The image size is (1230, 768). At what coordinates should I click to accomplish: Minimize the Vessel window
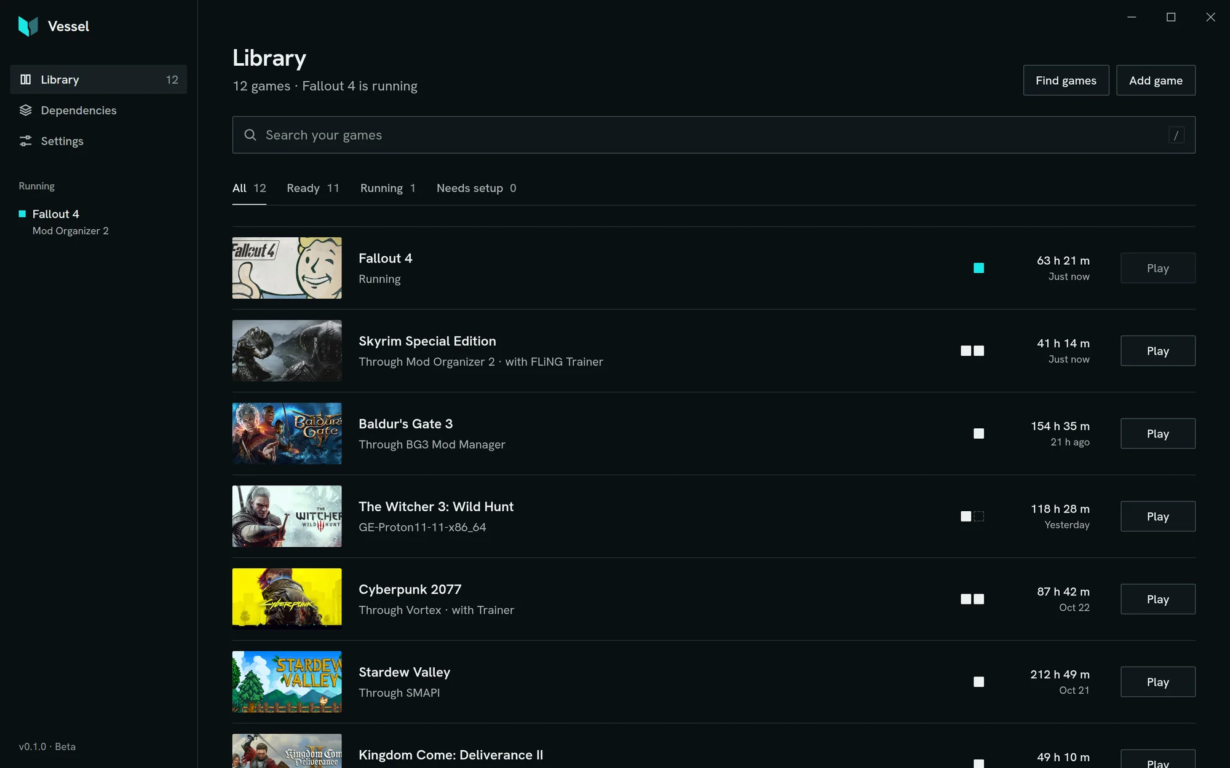click(x=1132, y=17)
